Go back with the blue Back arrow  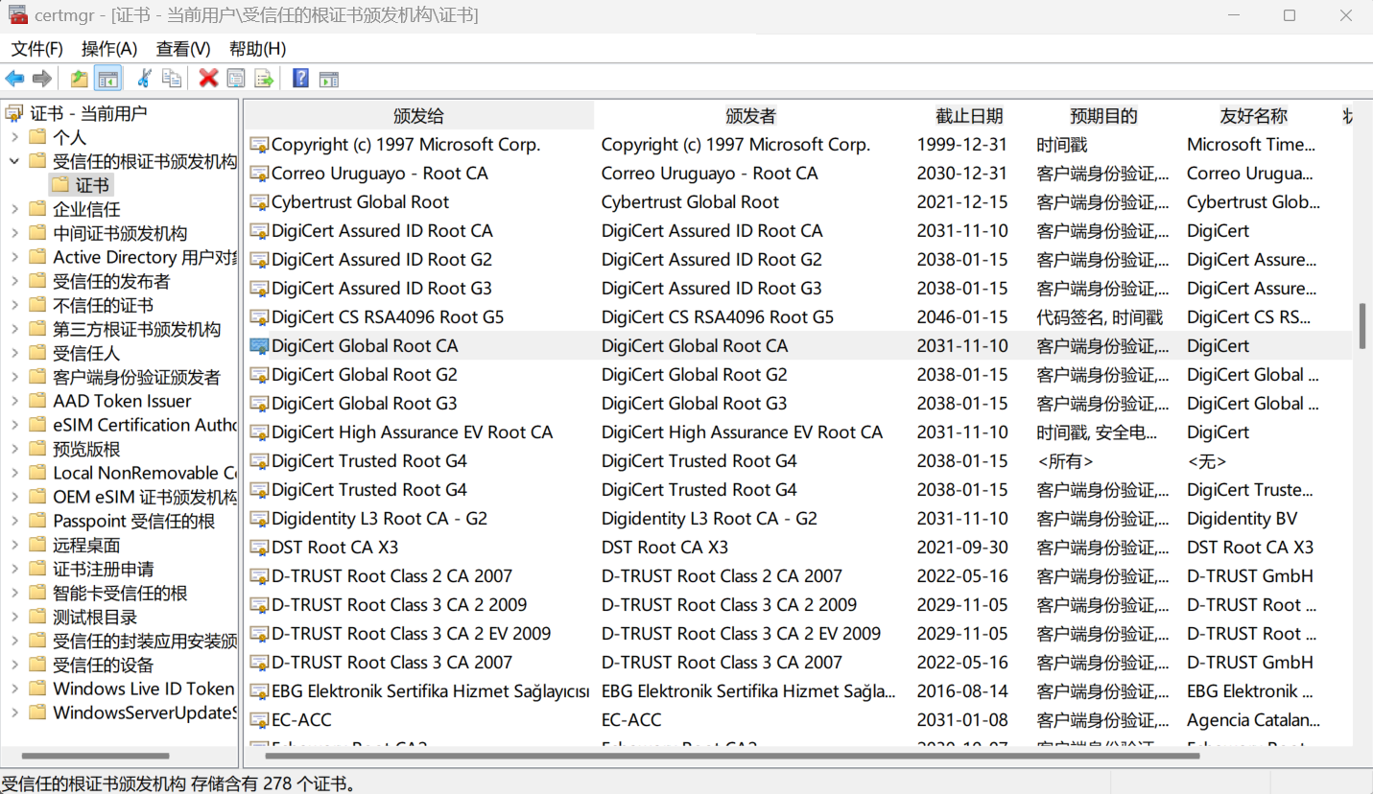pos(14,79)
